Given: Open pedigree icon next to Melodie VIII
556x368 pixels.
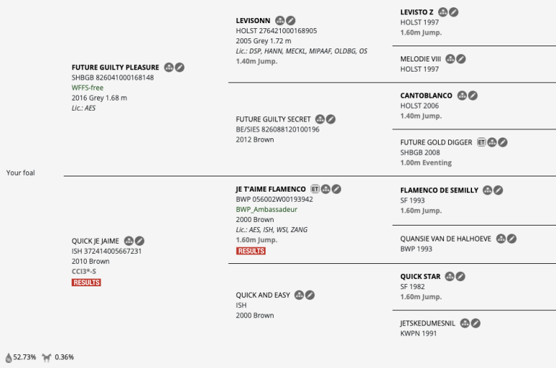Looking at the screenshot, I should coord(450,59).
